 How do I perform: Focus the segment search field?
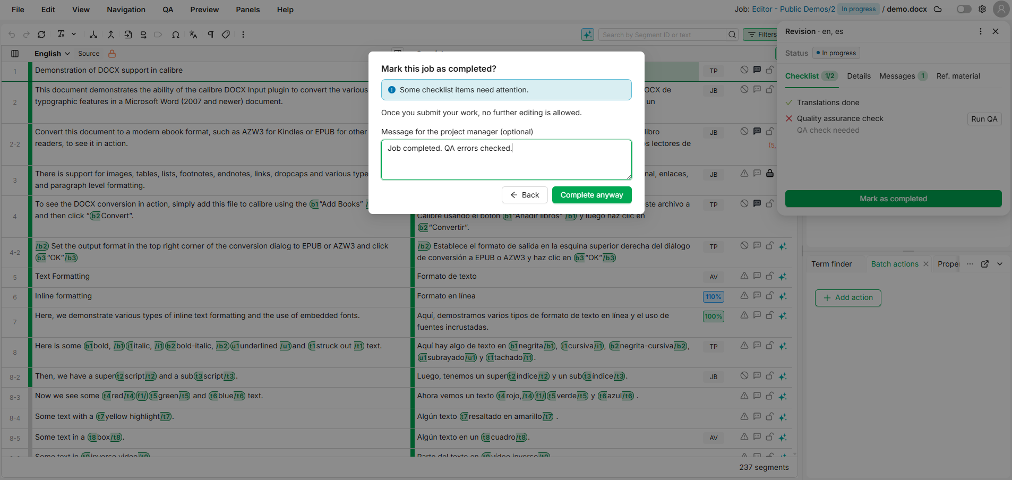[662, 35]
